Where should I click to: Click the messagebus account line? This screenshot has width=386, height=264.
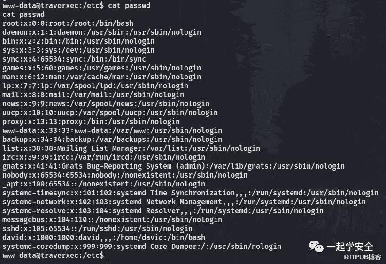(112, 220)
